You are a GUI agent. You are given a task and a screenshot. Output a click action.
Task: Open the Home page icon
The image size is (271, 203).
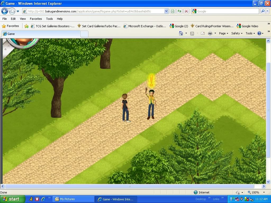point(181,33)
